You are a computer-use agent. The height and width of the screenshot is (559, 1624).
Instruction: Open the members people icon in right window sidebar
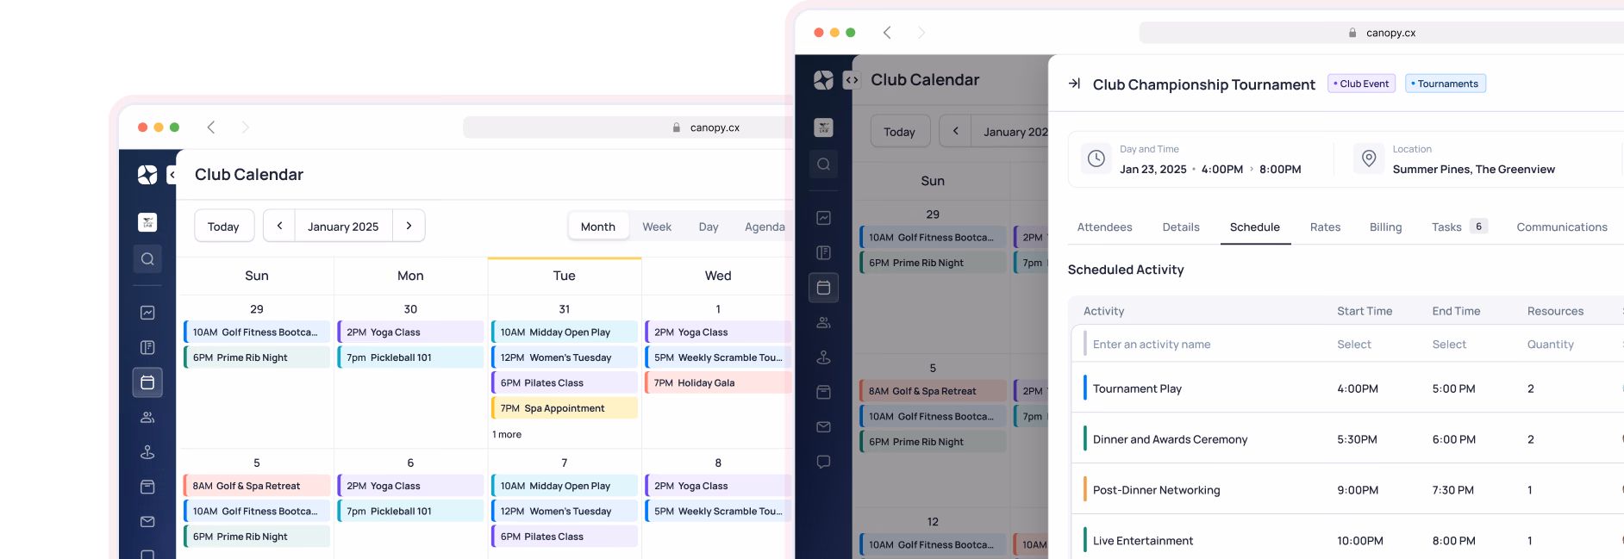tap(823, 323)
